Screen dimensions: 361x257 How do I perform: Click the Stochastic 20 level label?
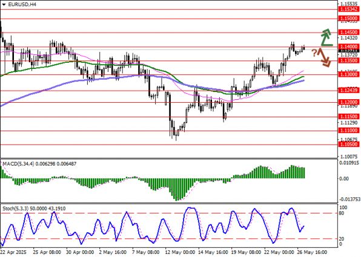pos(342,239)
